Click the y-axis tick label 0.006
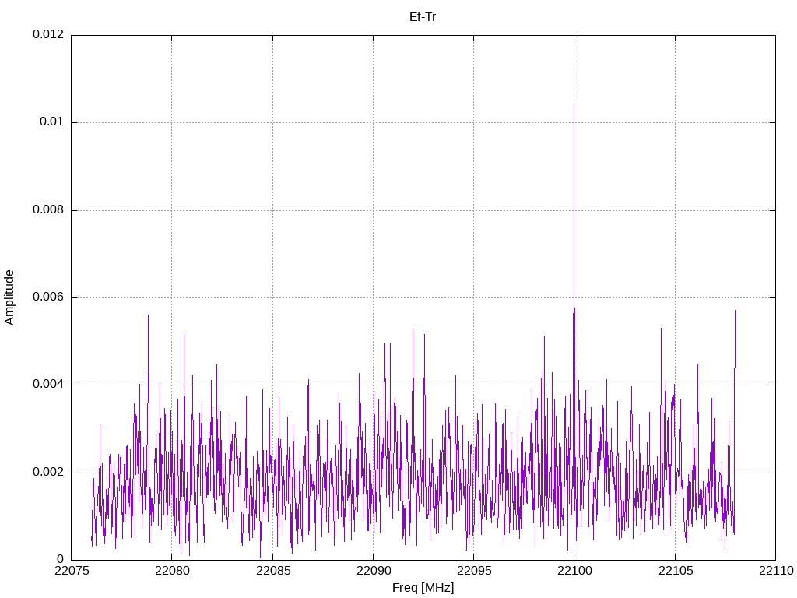 (x=48, y=297)
